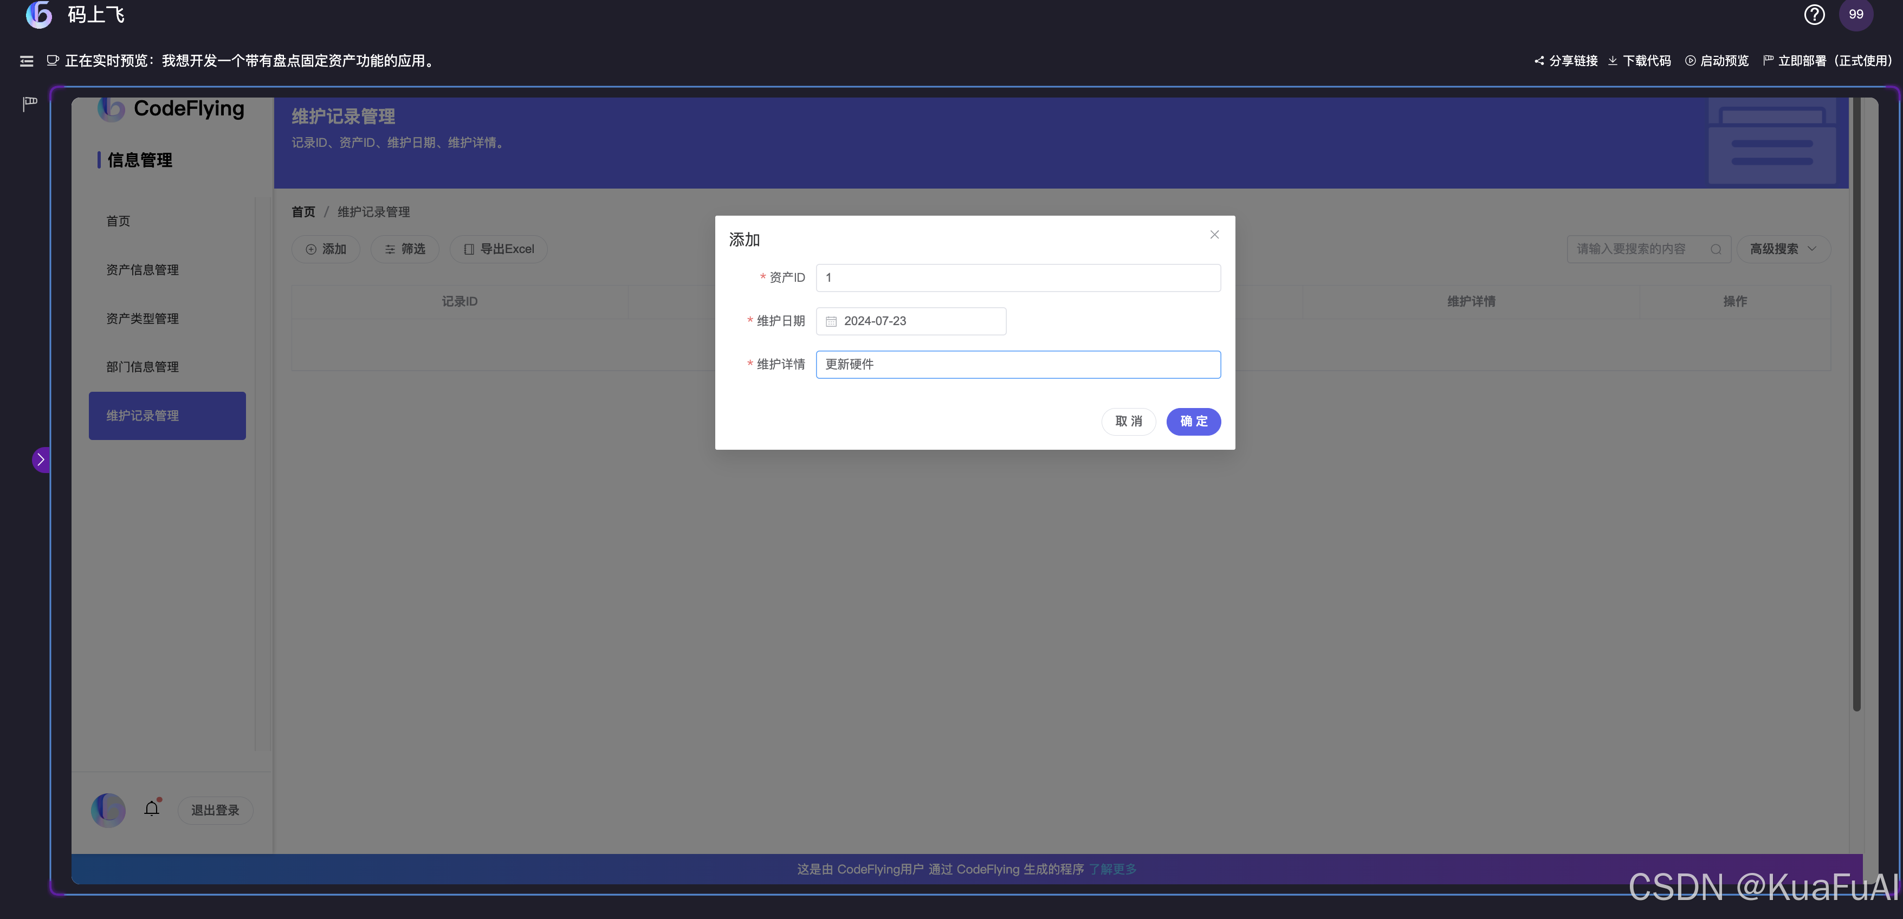The width and height of the screenshot is (1903, 919).
Task: Open the 维护日期 date picker
Action: click(x=911, y=321)
